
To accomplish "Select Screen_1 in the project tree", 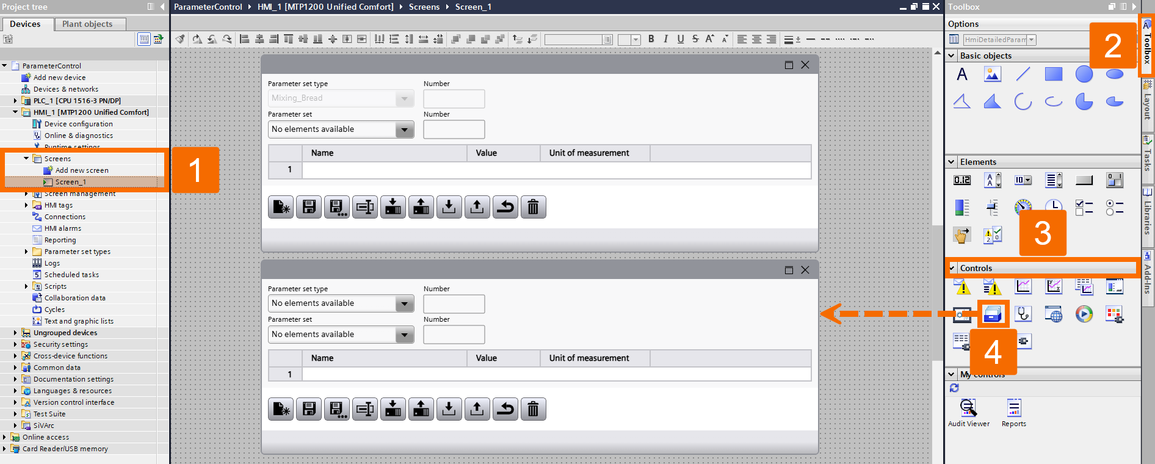I will coord(70,182).
